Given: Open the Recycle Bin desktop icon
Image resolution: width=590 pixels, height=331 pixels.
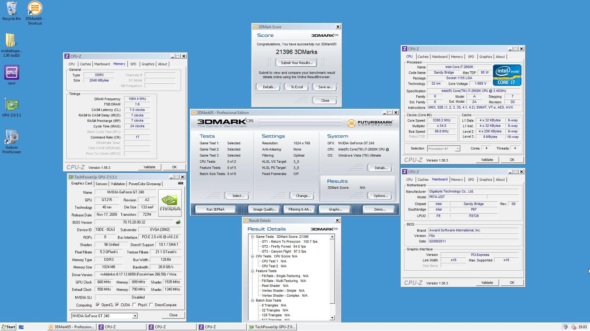Looking at the screenshot, I should click(11, 11).
